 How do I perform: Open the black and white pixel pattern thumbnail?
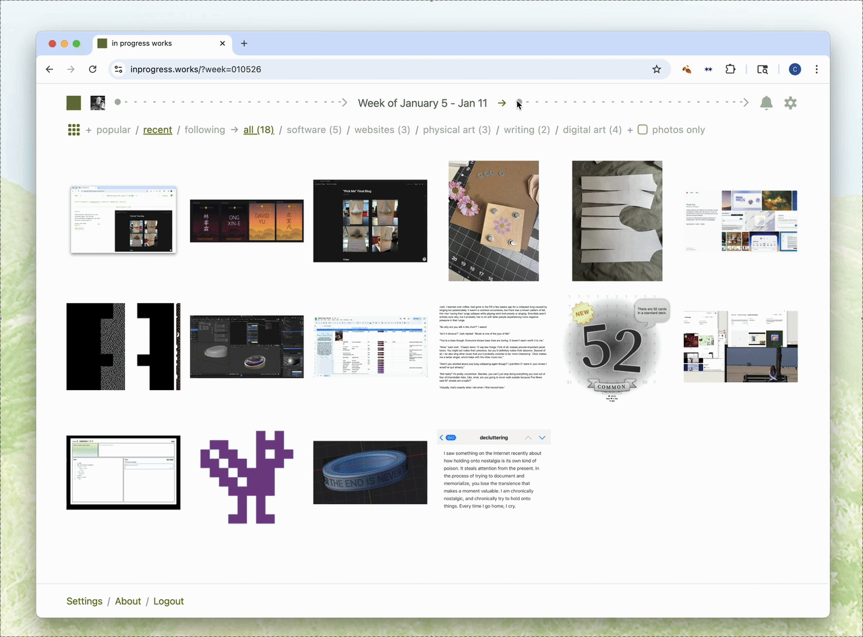click(x=123, y=347)
